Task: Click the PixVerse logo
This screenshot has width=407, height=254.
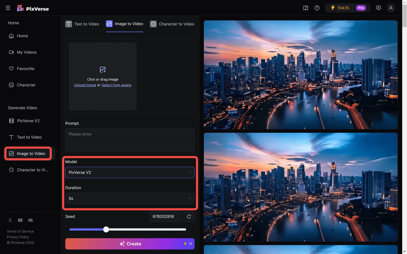Action: [x=33, y=8]
